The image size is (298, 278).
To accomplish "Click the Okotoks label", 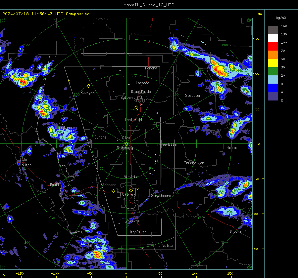I will tap(132, 220).
